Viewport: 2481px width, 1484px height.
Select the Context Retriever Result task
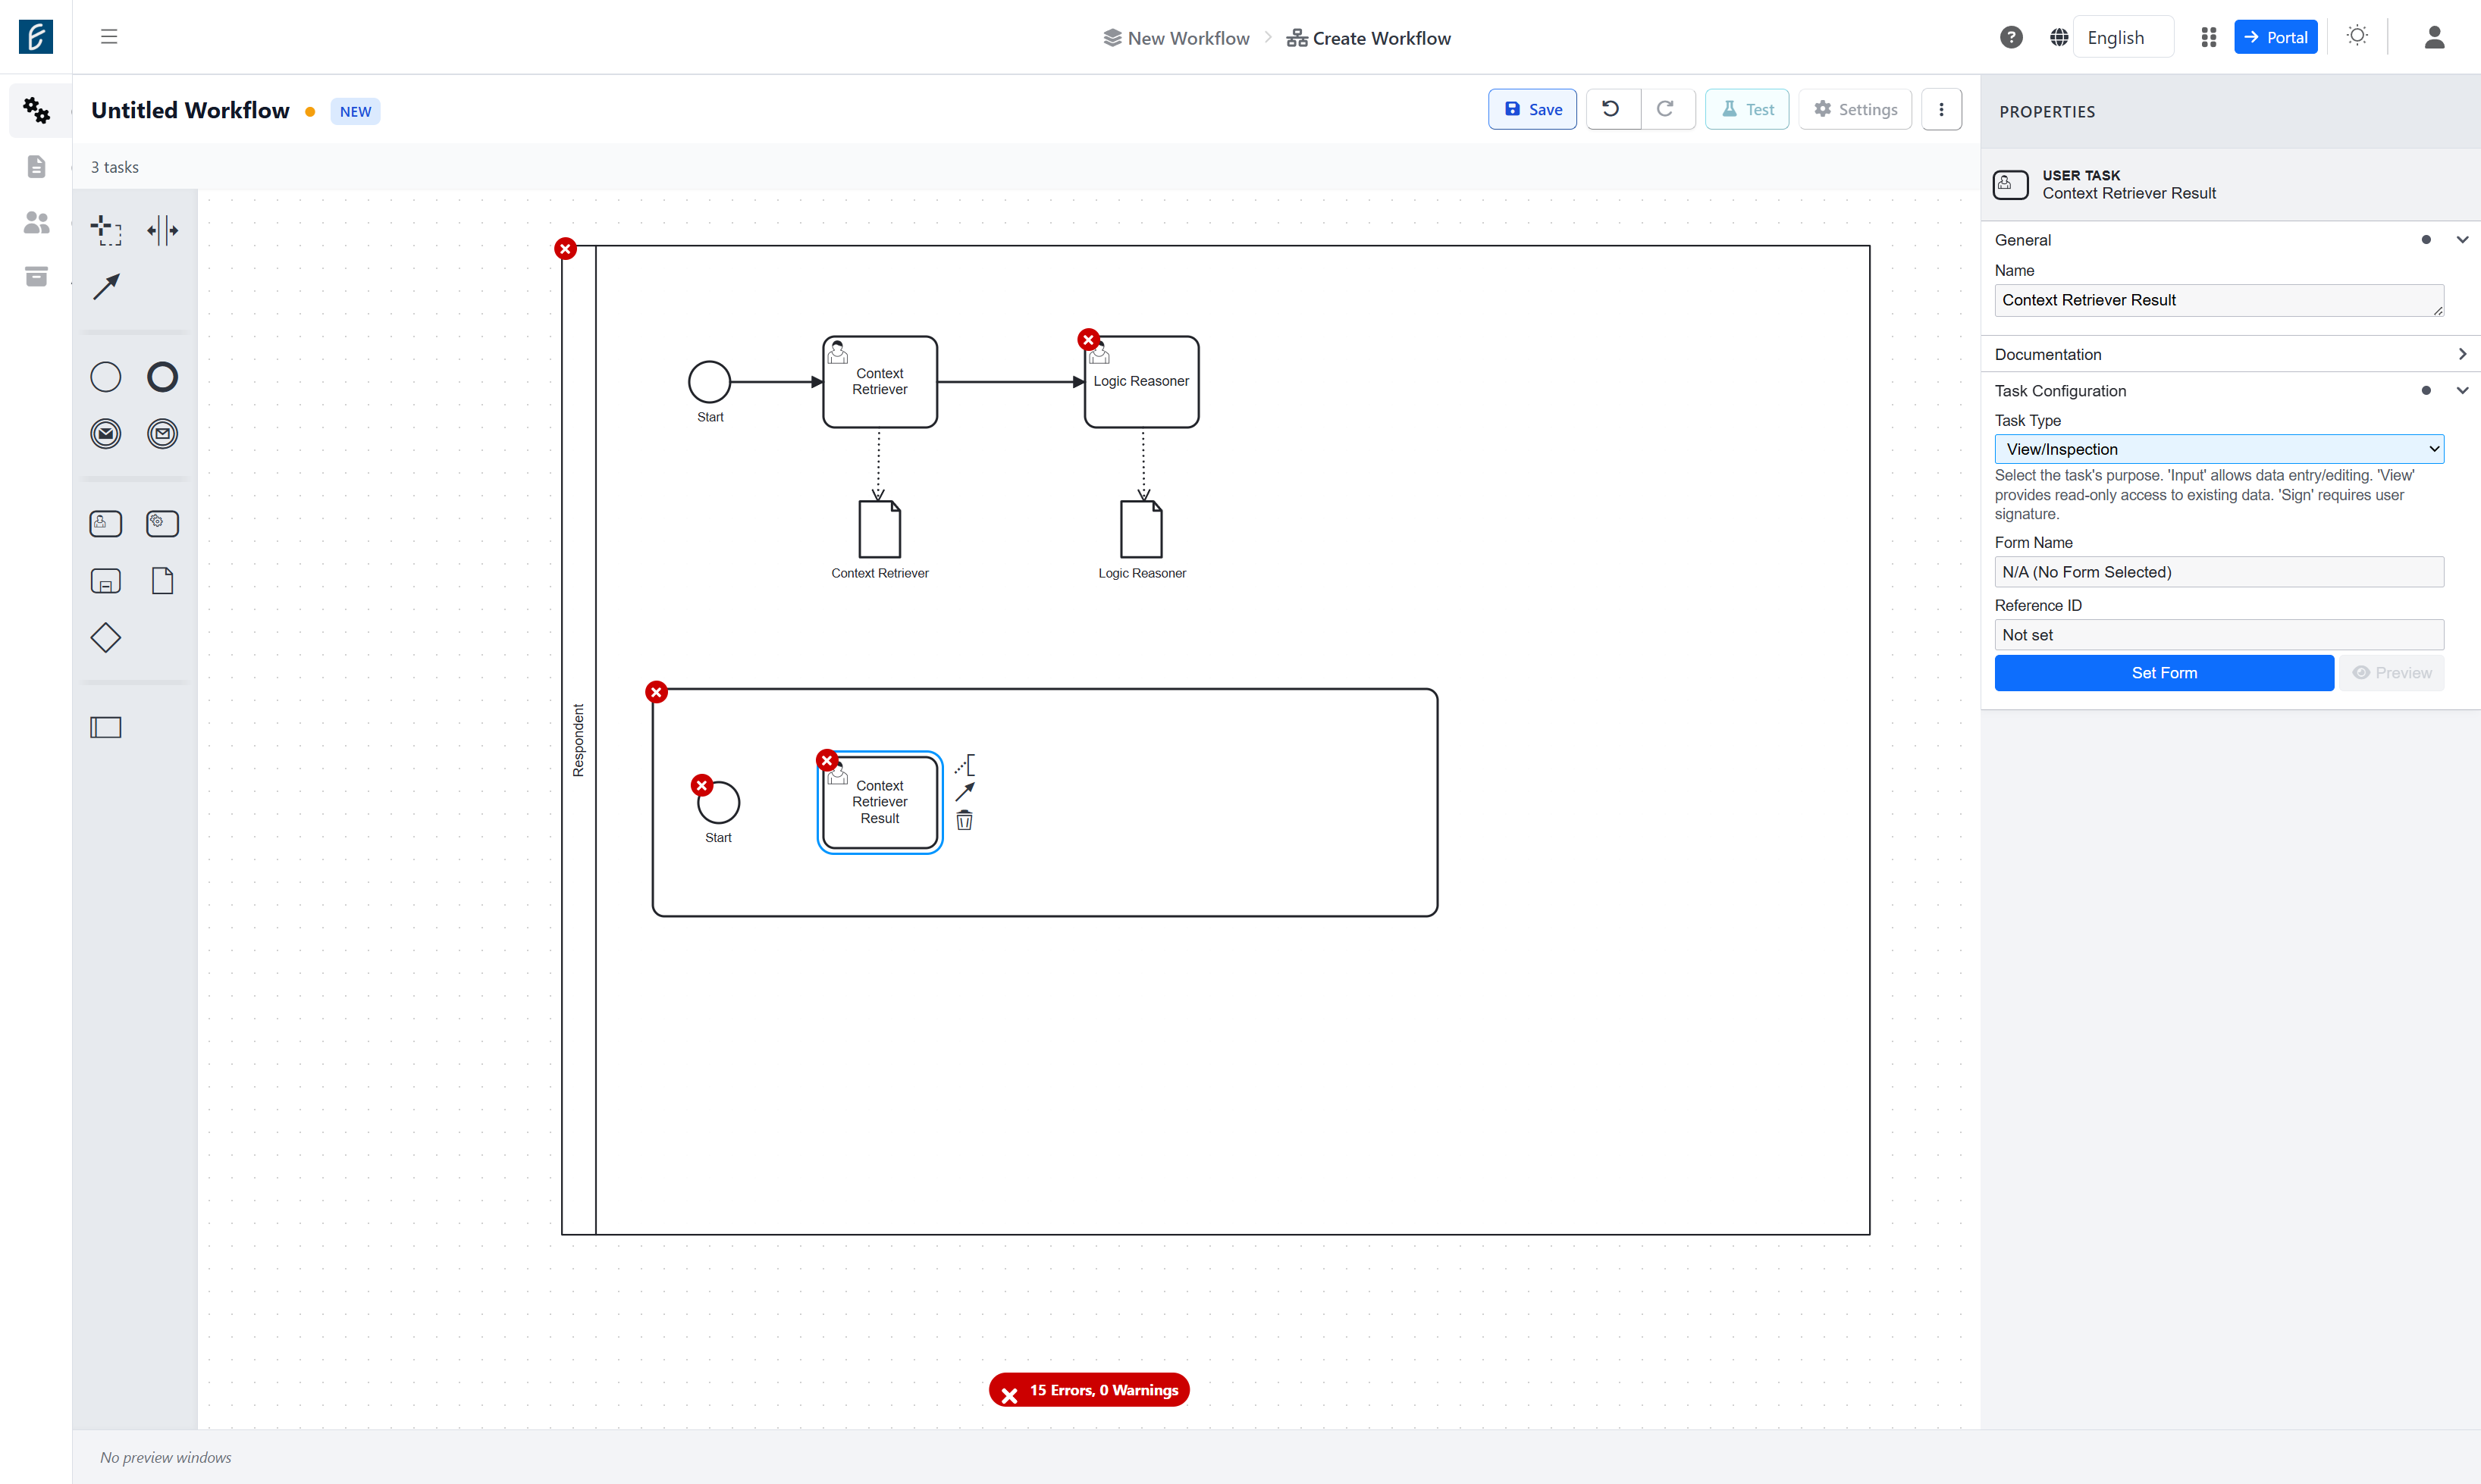tap(880, 802)
